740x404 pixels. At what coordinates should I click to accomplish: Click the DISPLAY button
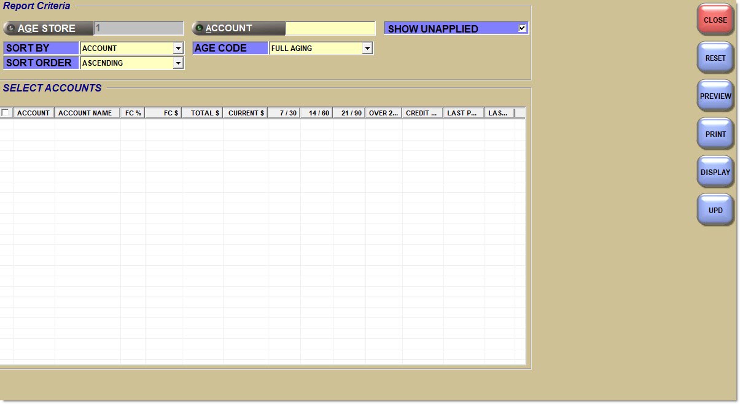click(715, 173)
